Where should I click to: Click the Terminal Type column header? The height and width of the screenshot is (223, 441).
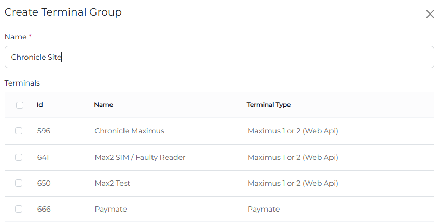pyautogui.click(x=269, y=105)
